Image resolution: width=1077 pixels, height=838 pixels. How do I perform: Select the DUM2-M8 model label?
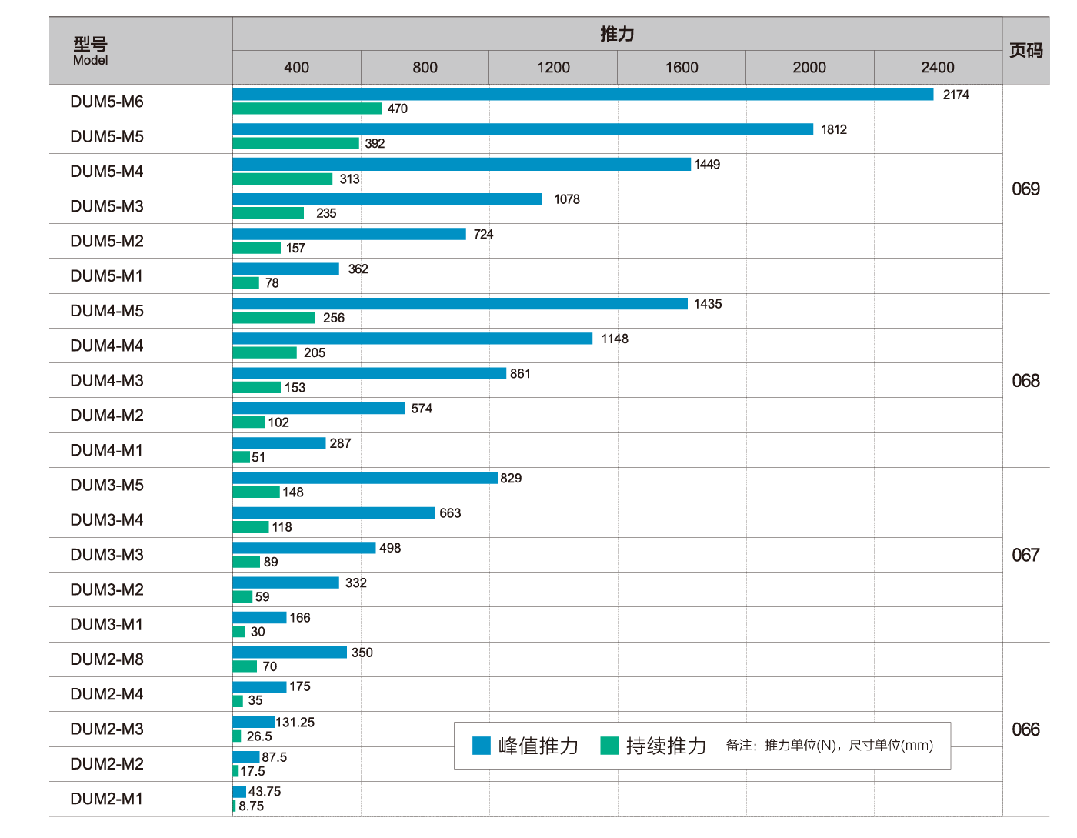pyautogui.click(x=107, y=659)
